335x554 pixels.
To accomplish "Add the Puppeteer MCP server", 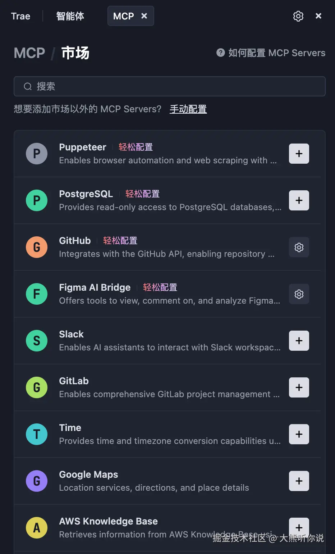I will pos(299,154).
